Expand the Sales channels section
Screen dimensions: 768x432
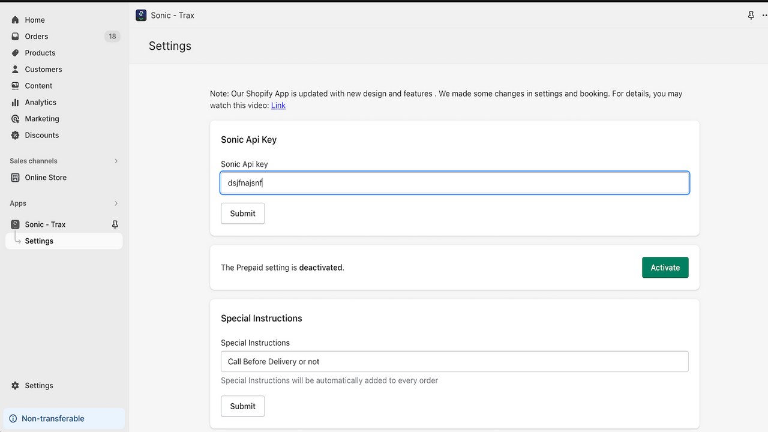point(116,161)
